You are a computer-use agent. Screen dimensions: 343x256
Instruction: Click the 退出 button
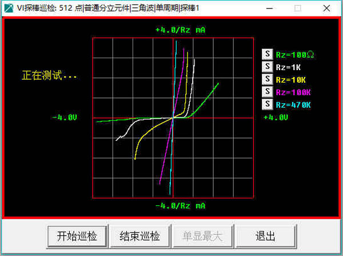tap(265, 237)
